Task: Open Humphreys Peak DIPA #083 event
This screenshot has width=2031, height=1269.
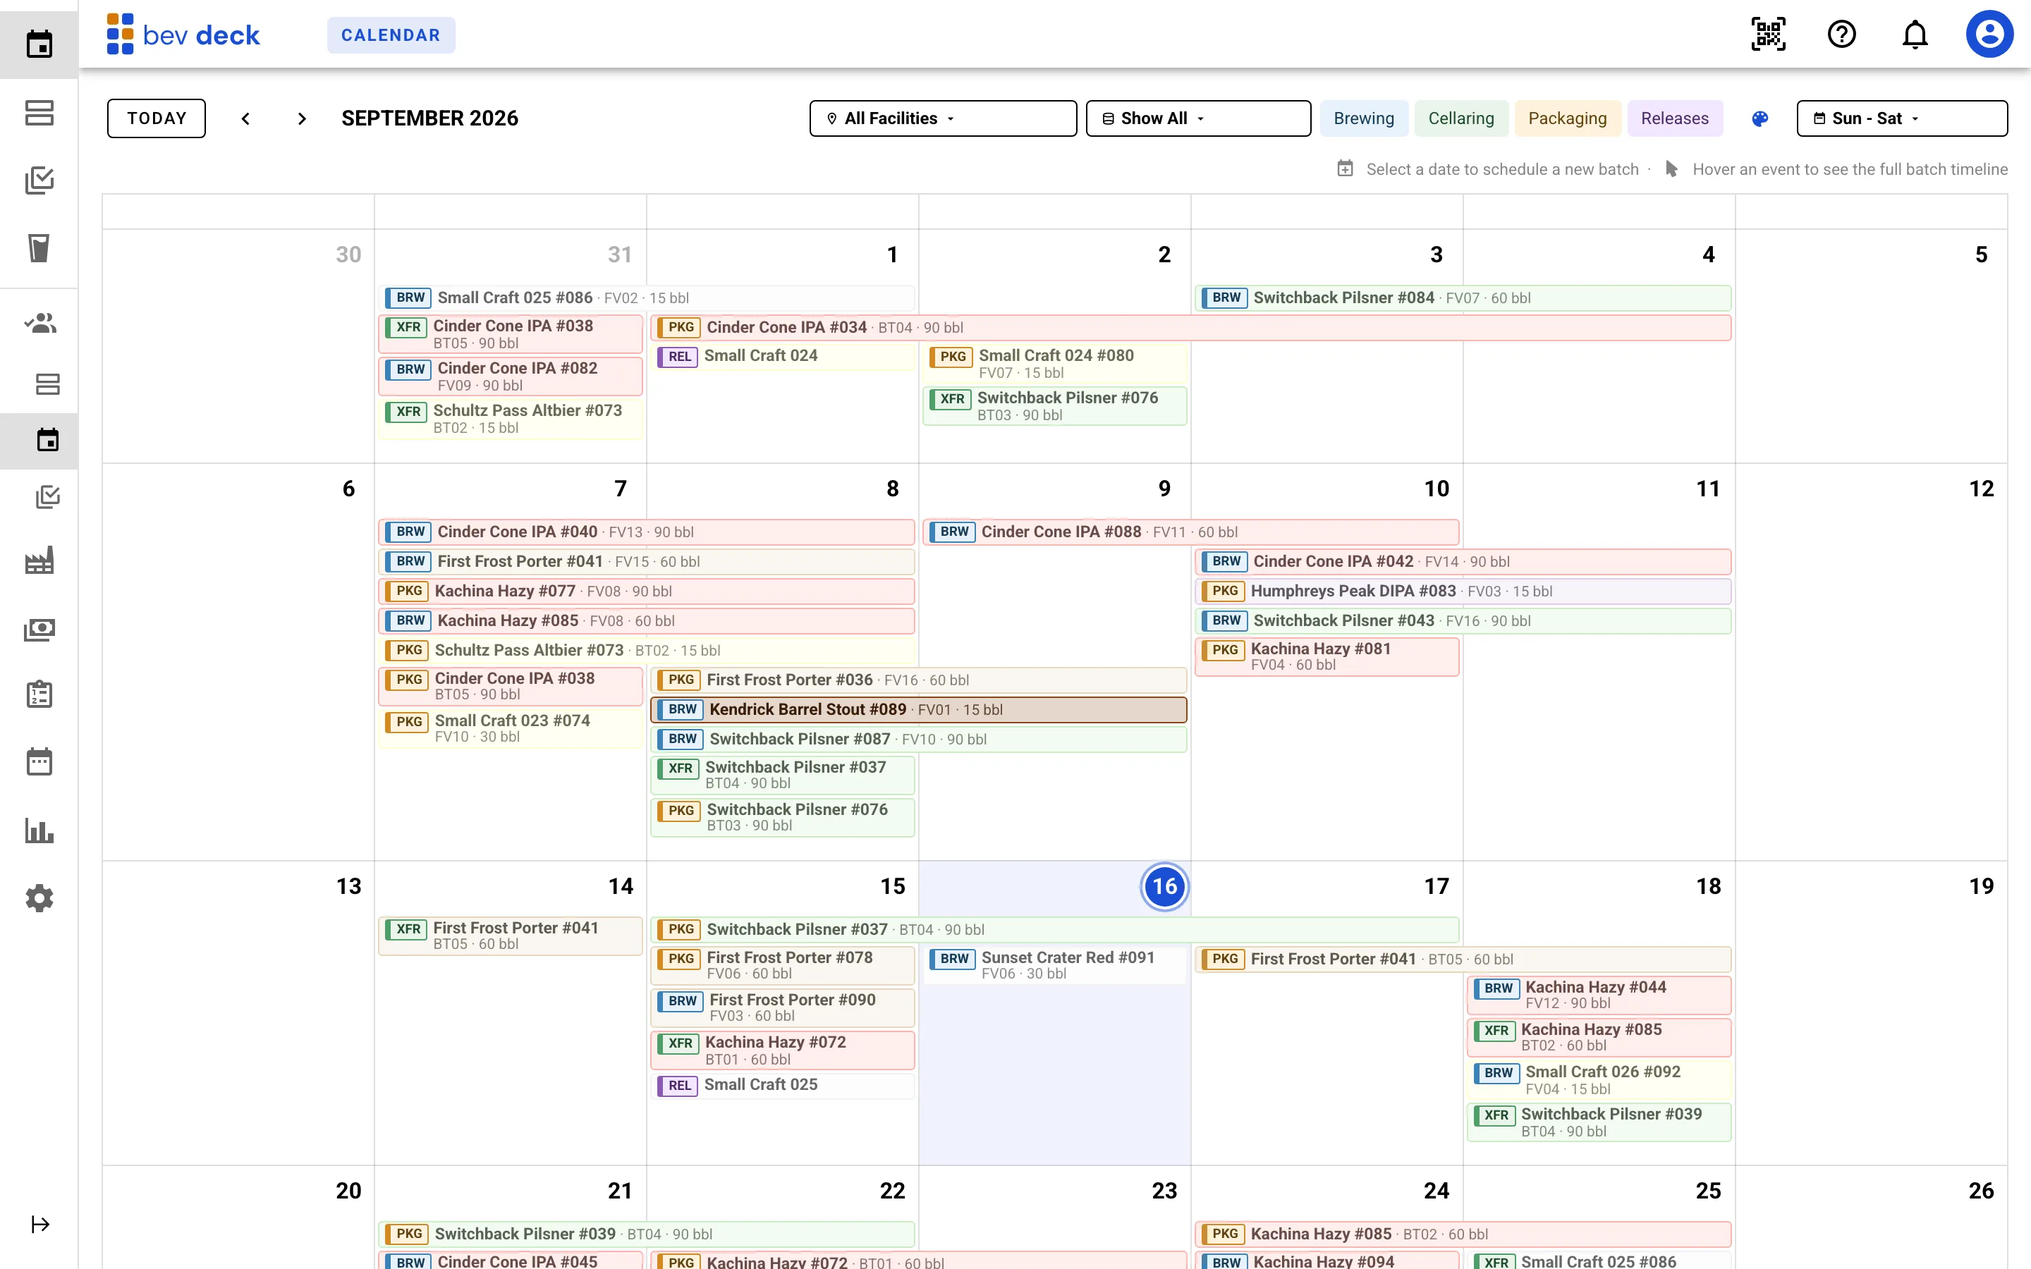Action: click(x=1463, y=591)
